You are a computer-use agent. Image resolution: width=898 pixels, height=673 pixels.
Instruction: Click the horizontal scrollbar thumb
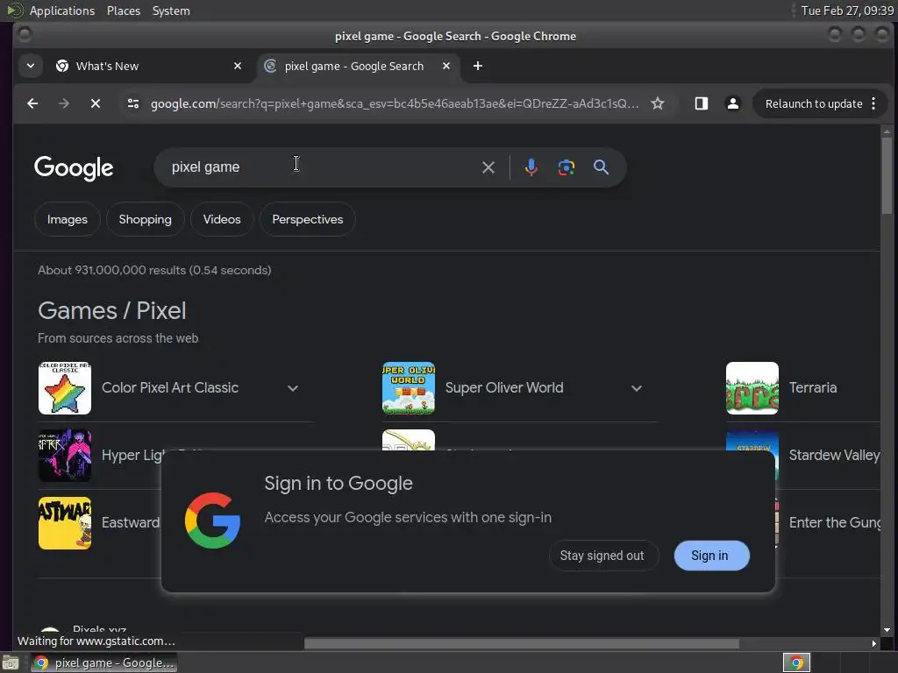click(x=521, y=644)
